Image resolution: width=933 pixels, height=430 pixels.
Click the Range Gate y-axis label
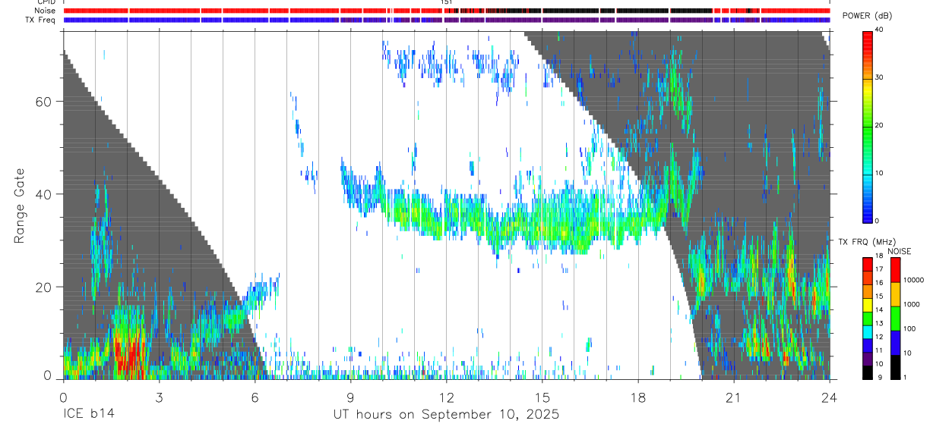coord(20,206)
